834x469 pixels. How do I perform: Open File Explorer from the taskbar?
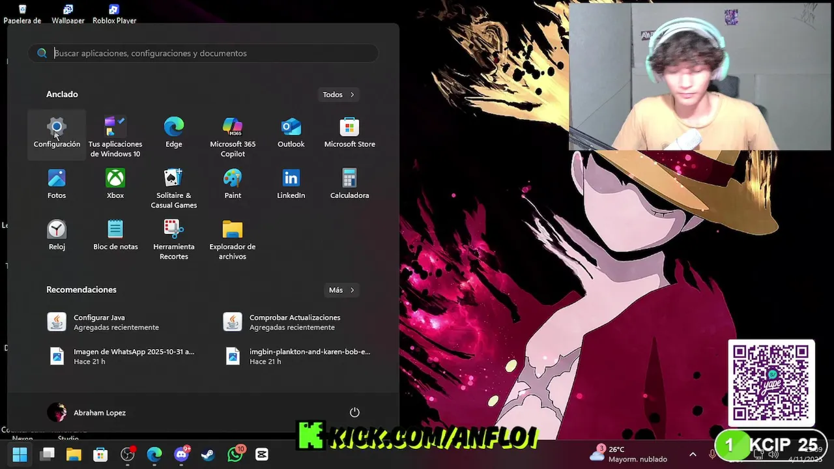pyautogui.click(x=74, y=455)
